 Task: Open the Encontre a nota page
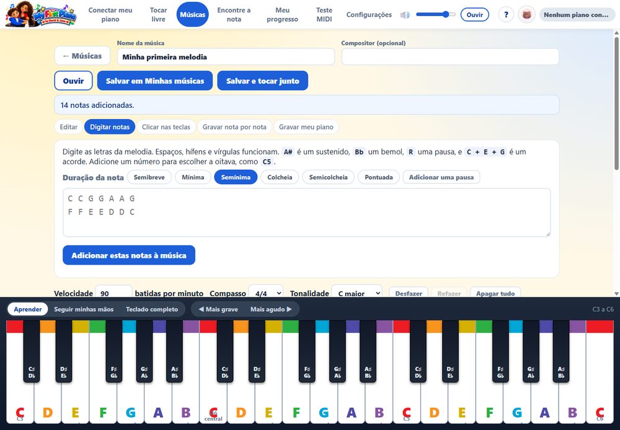click(234, 15)
